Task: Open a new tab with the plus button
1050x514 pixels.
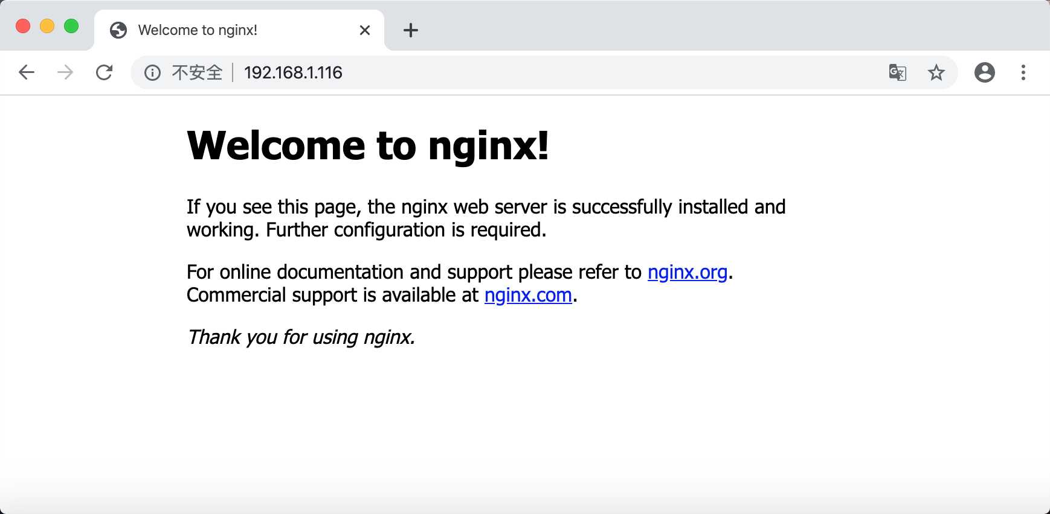Action: coord(411,30)
